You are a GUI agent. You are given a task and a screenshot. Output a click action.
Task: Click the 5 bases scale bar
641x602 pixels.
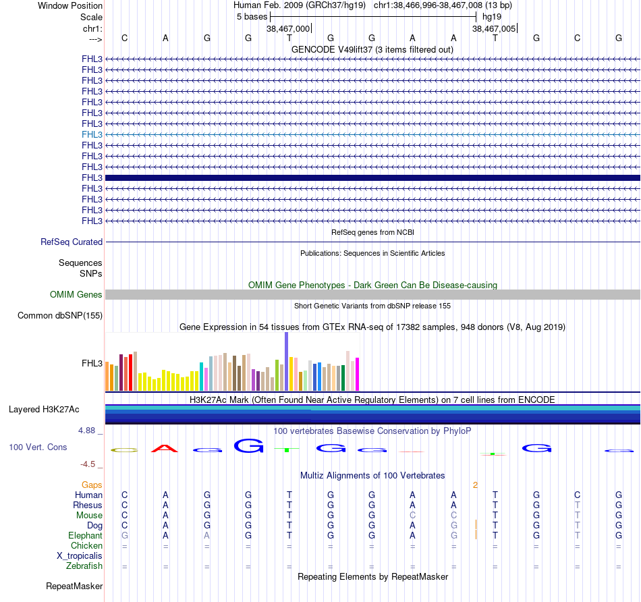tap(373, 17)
